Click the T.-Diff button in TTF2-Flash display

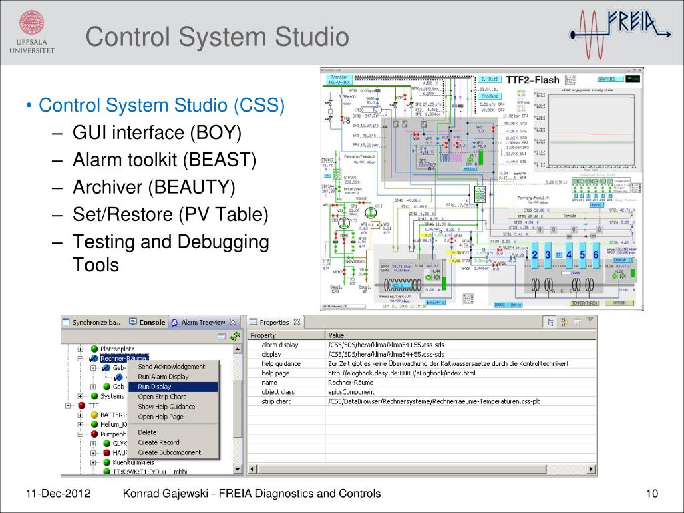[x=490, y=79]
